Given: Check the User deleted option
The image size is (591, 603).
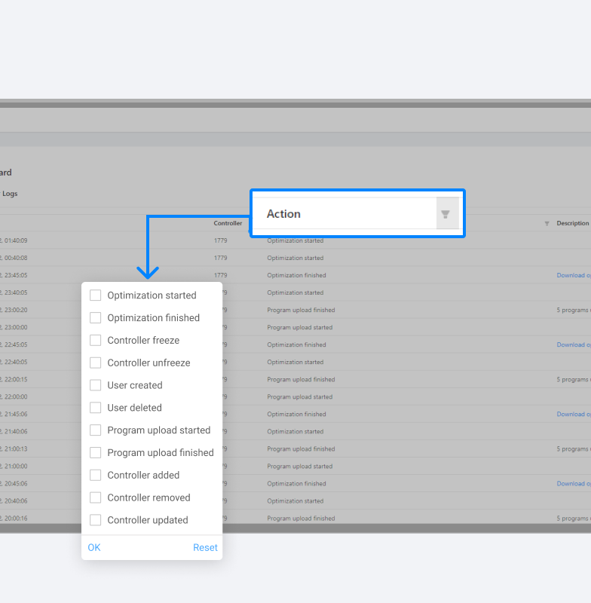Looking at the screenshot, I should tap(96, 408).
